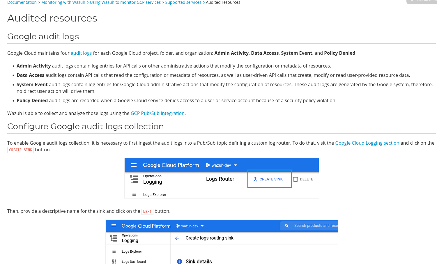Open the wazuh-dev project selector in the second screenshot
The image size is (437, 264).
click(x=190, y=226)
